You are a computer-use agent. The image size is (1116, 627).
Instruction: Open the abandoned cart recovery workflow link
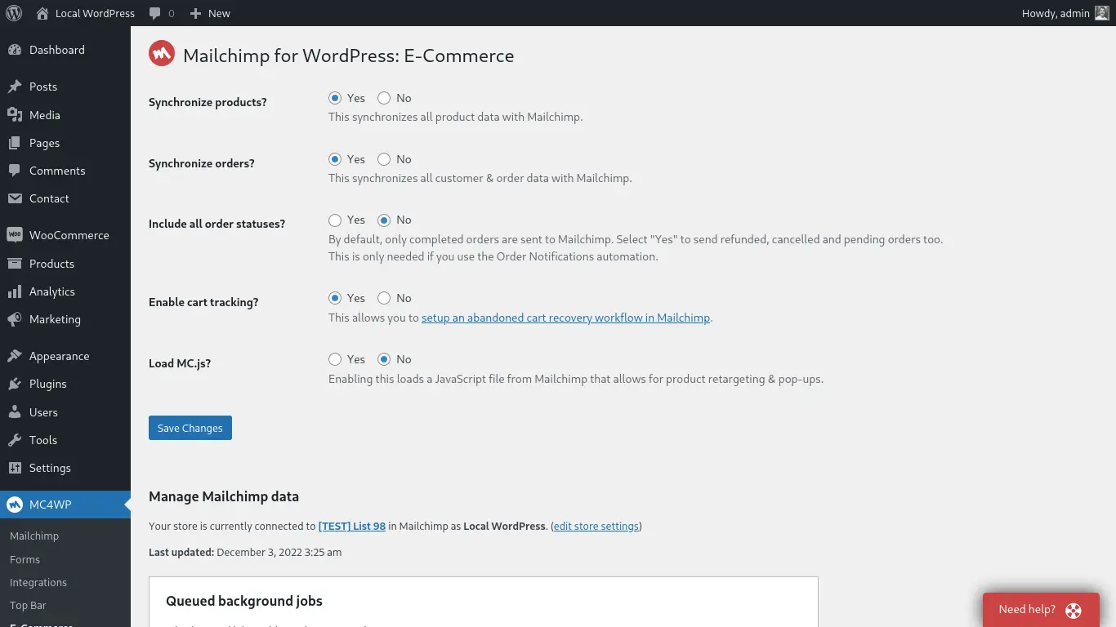click(565, 318)
